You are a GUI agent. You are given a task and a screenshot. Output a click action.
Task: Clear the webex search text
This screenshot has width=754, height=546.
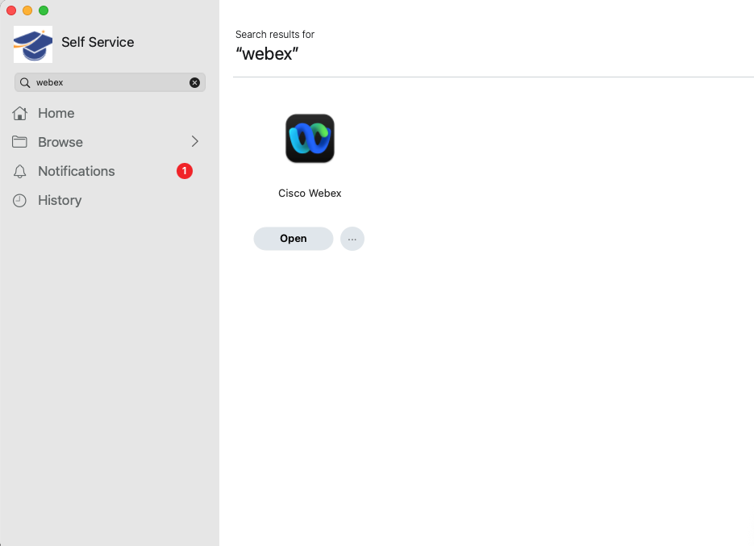click(194, 83)
